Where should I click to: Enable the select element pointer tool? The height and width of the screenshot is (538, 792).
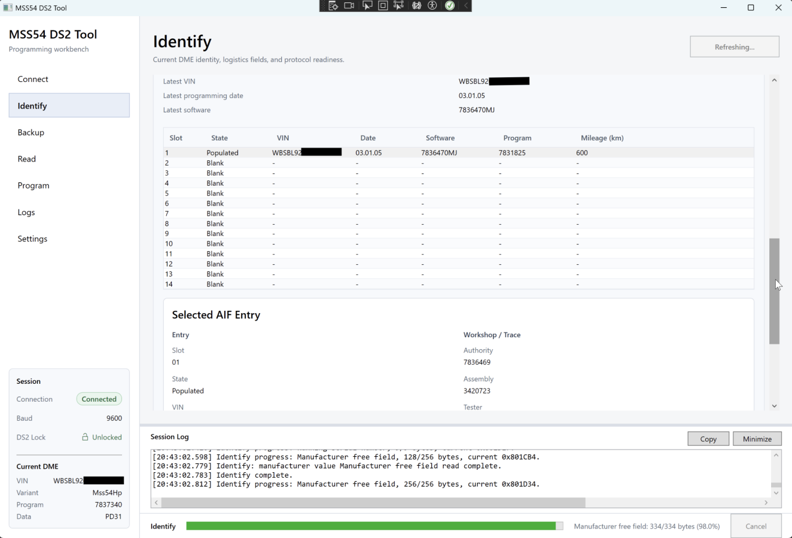tap(367, 6)
